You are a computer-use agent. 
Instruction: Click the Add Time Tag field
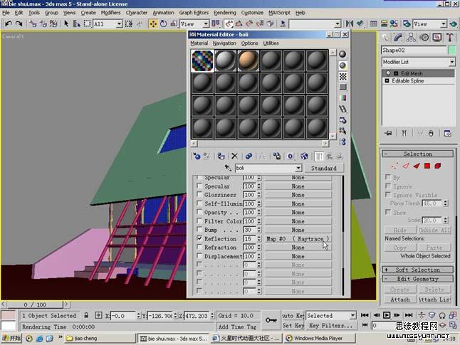pyautogui.click(x=237, y=327)
